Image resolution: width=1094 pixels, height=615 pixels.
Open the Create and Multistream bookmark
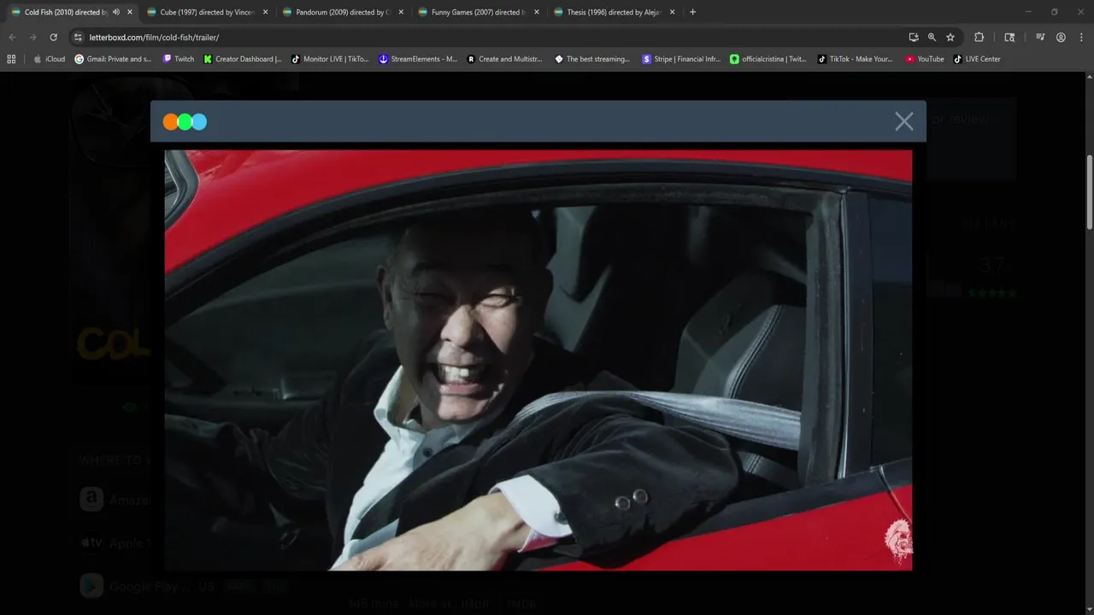pyautogui.click(x=504, y=59)
